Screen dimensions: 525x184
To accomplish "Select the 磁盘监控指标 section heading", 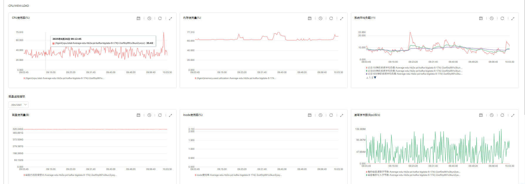I will [x=17, y=97].
